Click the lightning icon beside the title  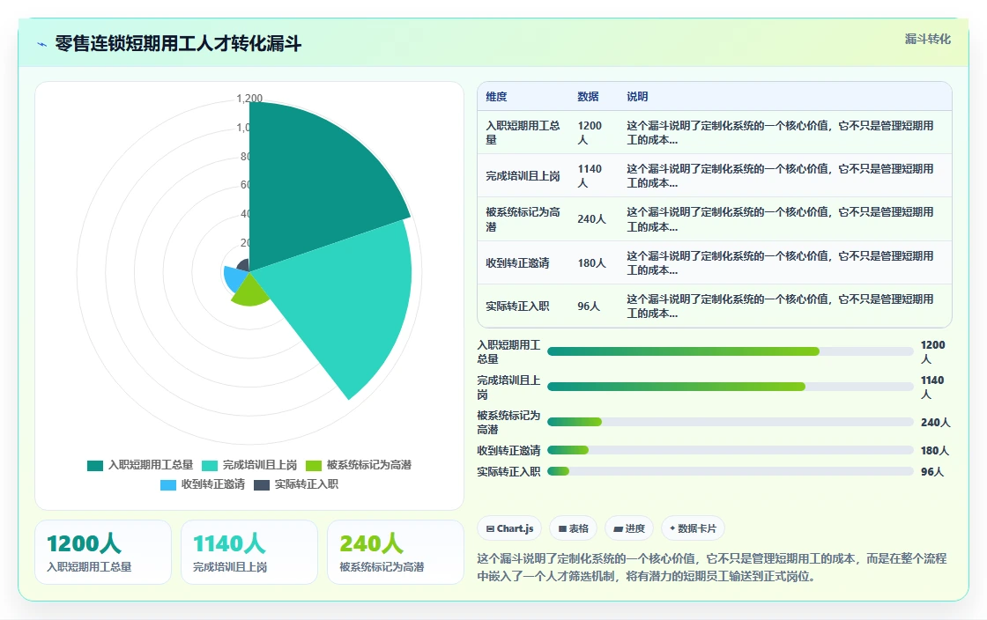[42, 44]
